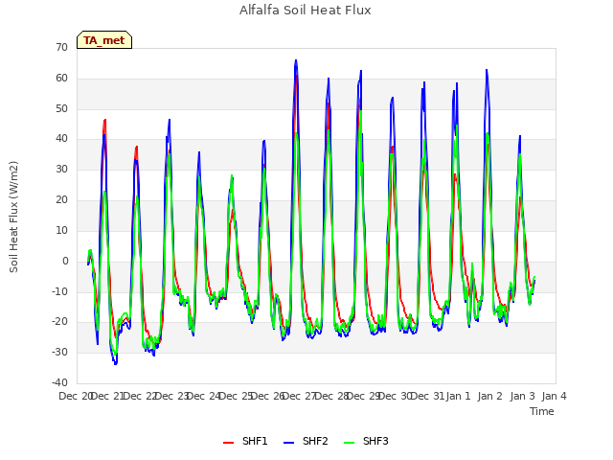Click the -30 y-axis tick label

coord(59,352)
